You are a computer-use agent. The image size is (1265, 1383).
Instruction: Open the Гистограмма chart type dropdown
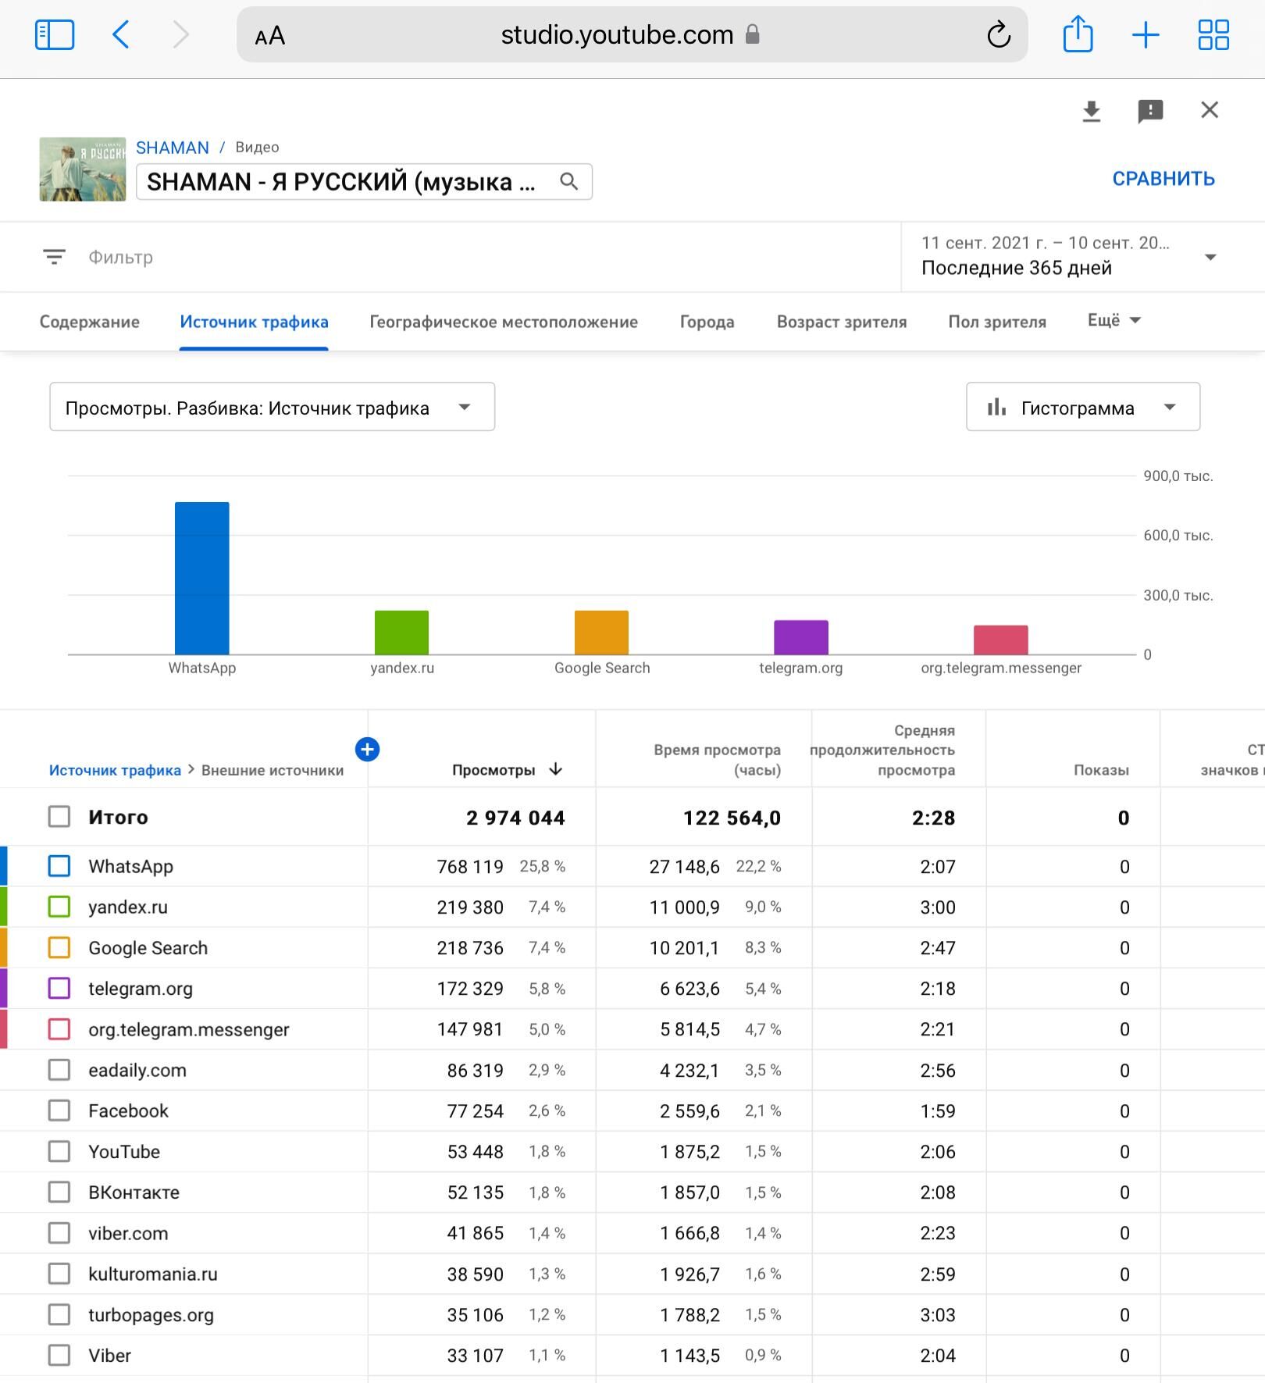point(1083,407)
